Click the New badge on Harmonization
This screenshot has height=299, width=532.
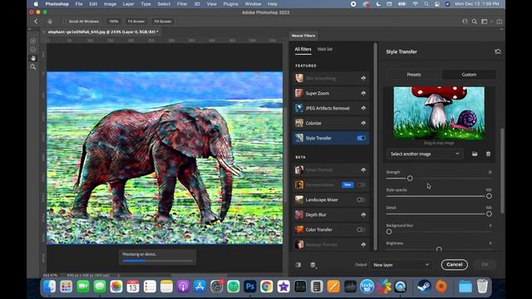click(347, 184)
